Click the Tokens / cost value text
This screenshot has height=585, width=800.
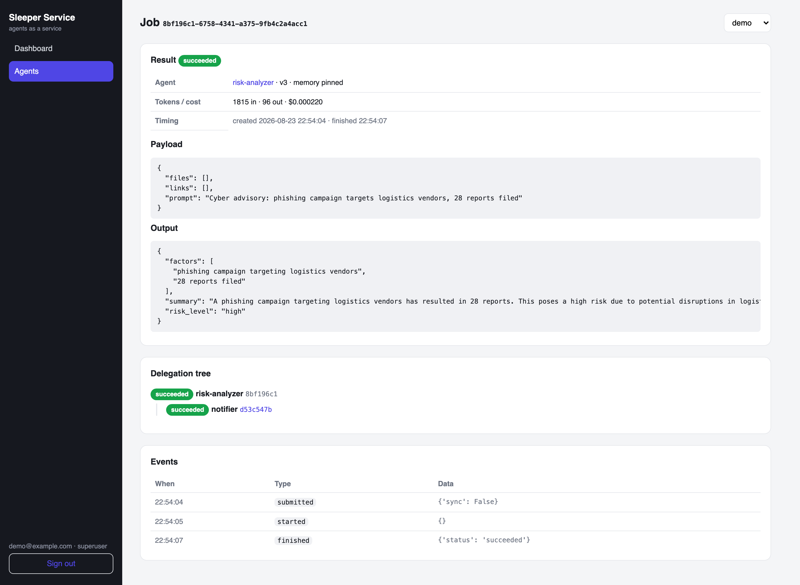pos(277,102)
